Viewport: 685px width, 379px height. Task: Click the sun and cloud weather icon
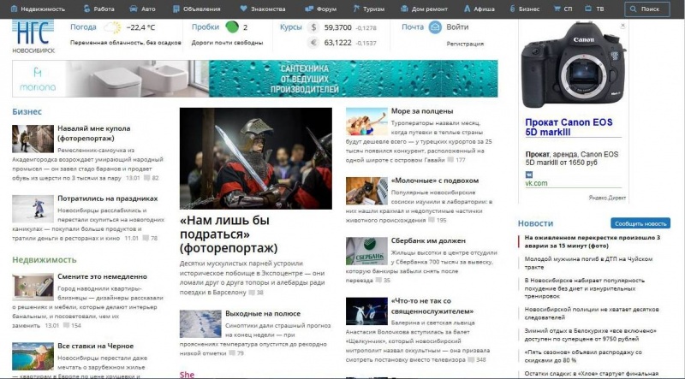point(112,27)
